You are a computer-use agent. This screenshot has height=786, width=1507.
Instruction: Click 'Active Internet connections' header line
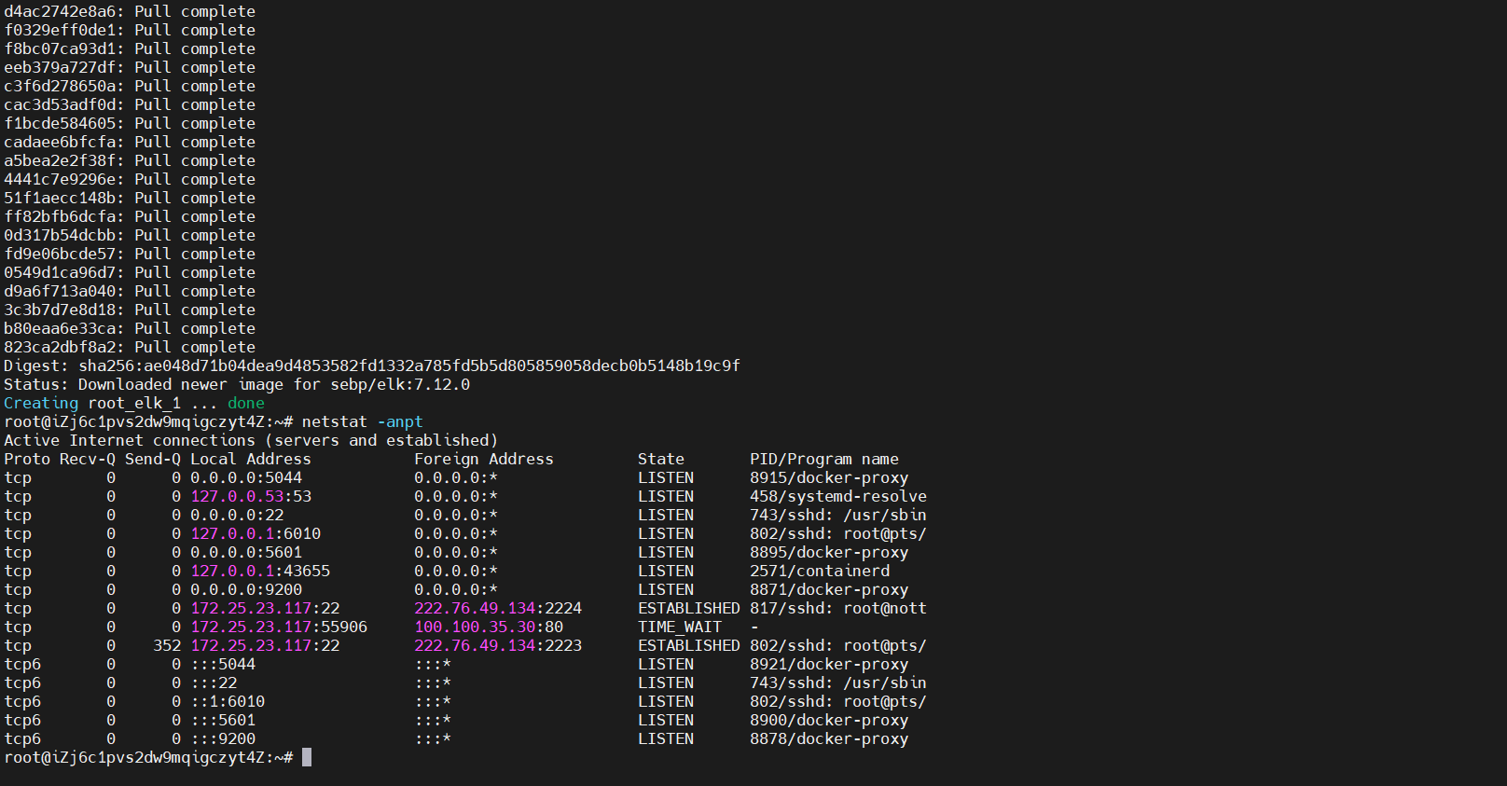point(251,440)
